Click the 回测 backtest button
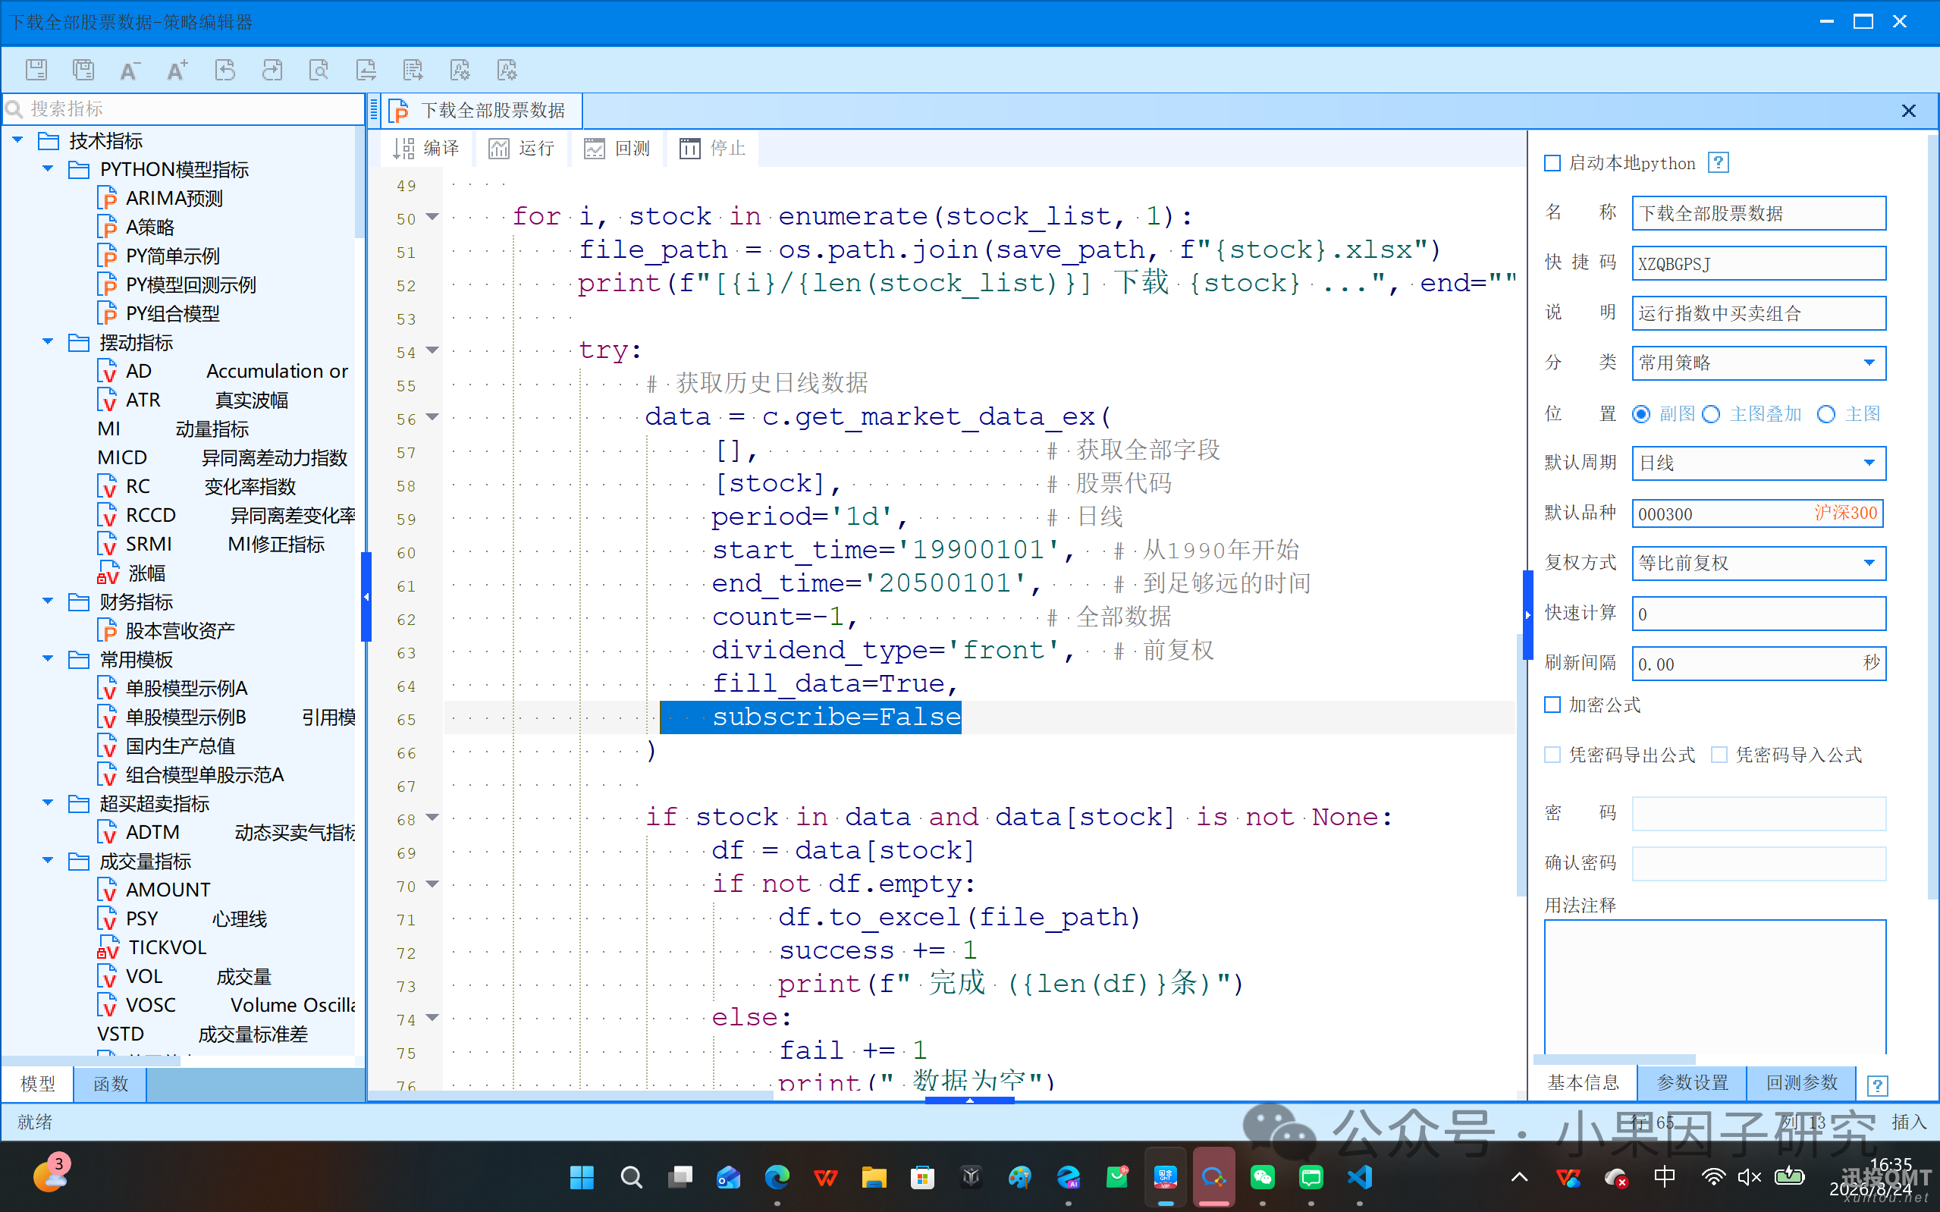The height and width of the screenshot is (1212, 1940). pos(617,149)
